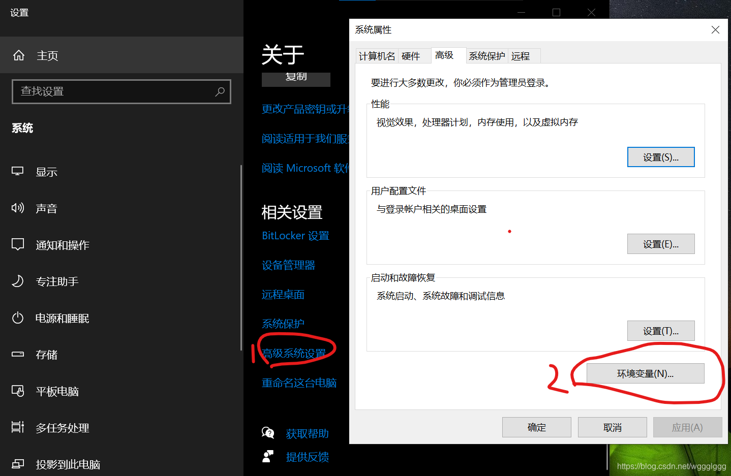731x476 pixels.
Task: Open 多任务处理 multitasking icon
Action: click(17, 427)
